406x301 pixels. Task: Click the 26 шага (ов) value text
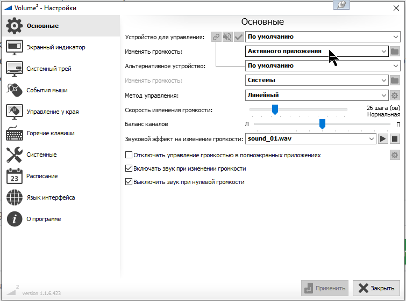[383, 108]
